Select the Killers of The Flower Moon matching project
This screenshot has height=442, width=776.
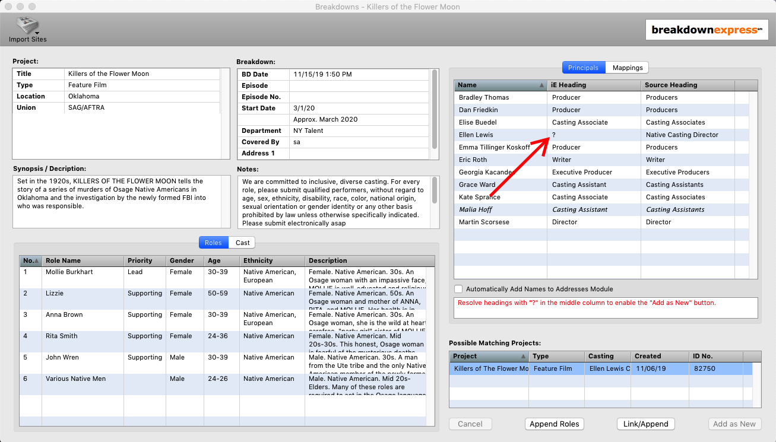click(601, 368)
